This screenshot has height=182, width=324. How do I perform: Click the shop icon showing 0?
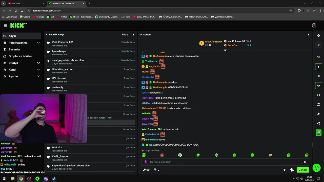tap(156, 170)
